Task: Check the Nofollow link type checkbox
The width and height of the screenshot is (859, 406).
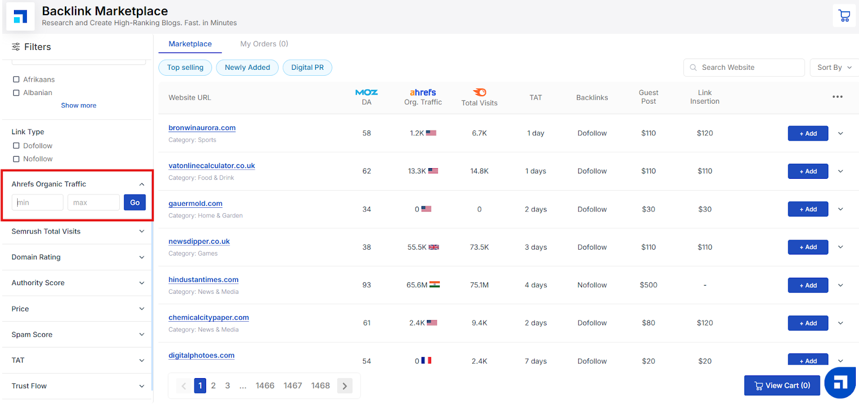Action: 16,159
